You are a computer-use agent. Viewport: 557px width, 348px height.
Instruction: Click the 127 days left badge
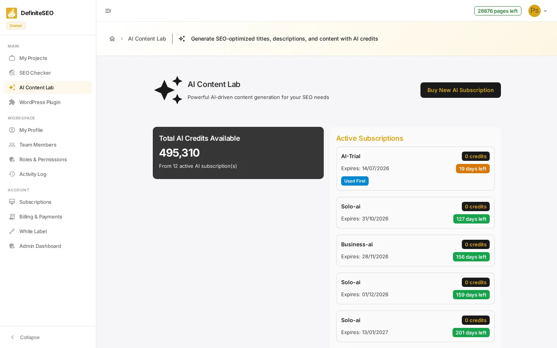pos(472,219)
